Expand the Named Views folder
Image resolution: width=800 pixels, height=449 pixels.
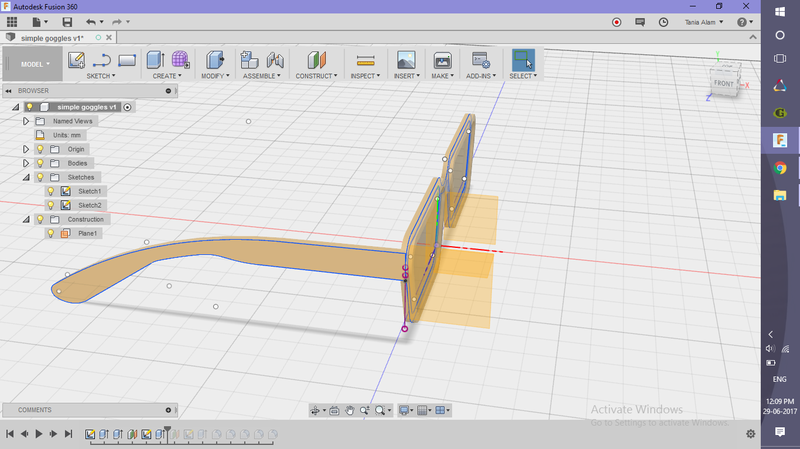click(26, 121)
